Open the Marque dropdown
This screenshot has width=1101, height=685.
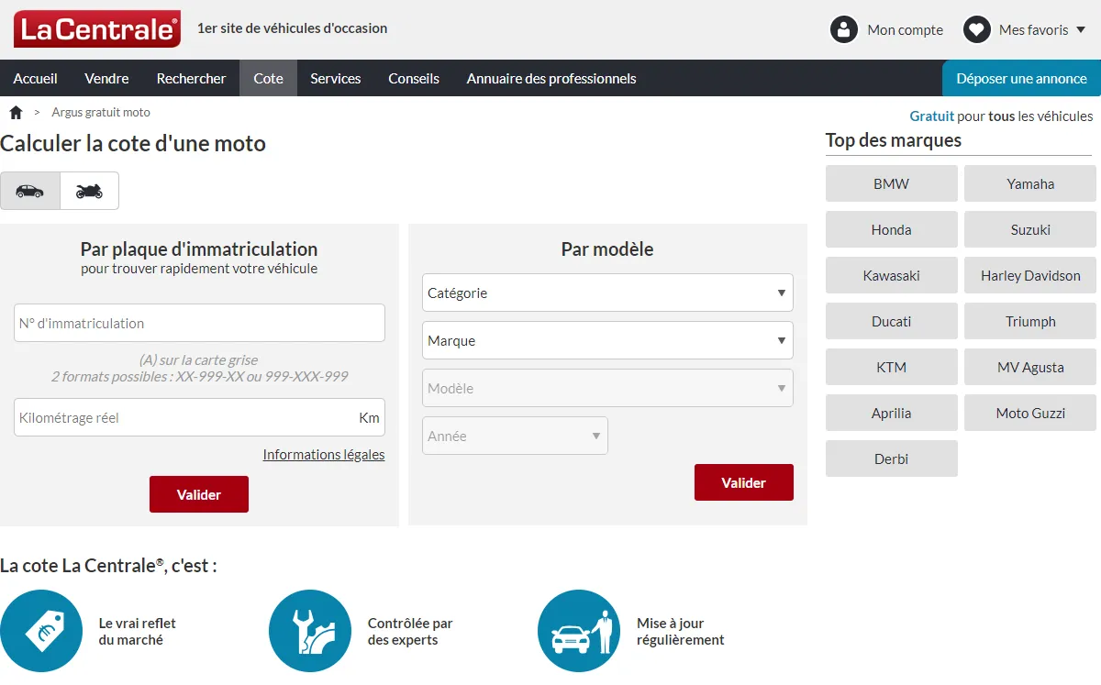pyautogui.click(x=607, y=340)
